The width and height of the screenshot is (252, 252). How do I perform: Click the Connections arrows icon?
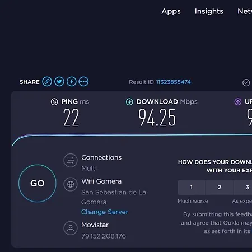71,160
